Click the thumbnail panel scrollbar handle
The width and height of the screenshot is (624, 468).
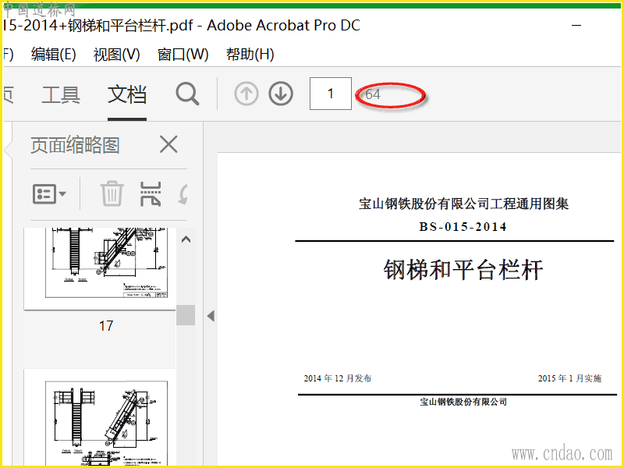(186, 315)
